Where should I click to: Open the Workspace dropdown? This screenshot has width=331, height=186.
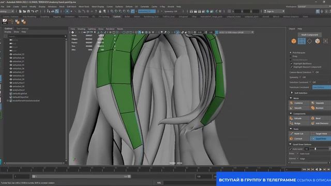314,7
